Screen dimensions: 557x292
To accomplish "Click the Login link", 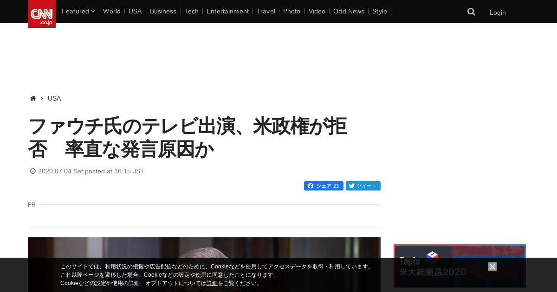I will (x=498, y=13).
